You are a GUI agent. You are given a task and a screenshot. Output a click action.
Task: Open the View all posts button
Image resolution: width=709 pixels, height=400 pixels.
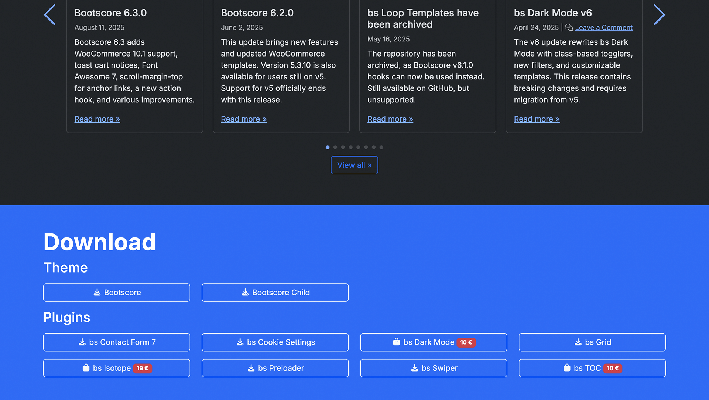coord(354,165)
